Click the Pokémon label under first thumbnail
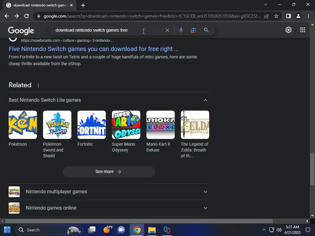315x236 pixels. point(18,144)
